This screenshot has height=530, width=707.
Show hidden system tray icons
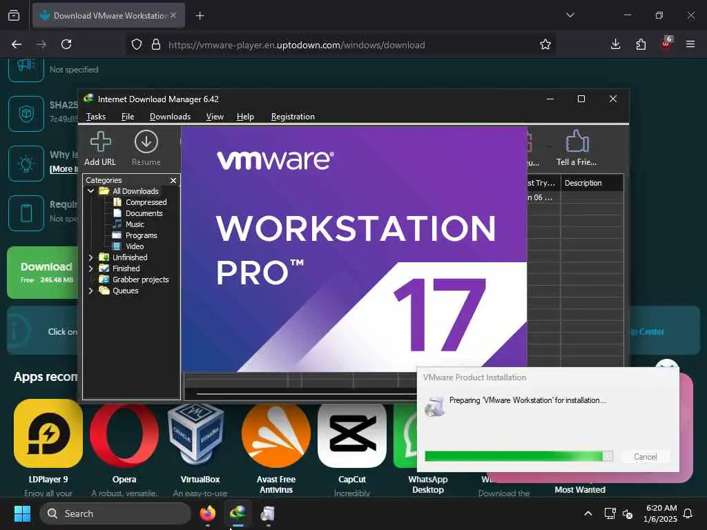[x=588, y=513]
